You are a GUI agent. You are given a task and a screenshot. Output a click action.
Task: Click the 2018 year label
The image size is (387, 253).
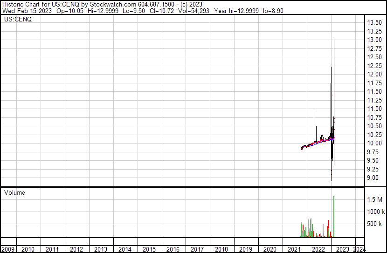point(221,249)
